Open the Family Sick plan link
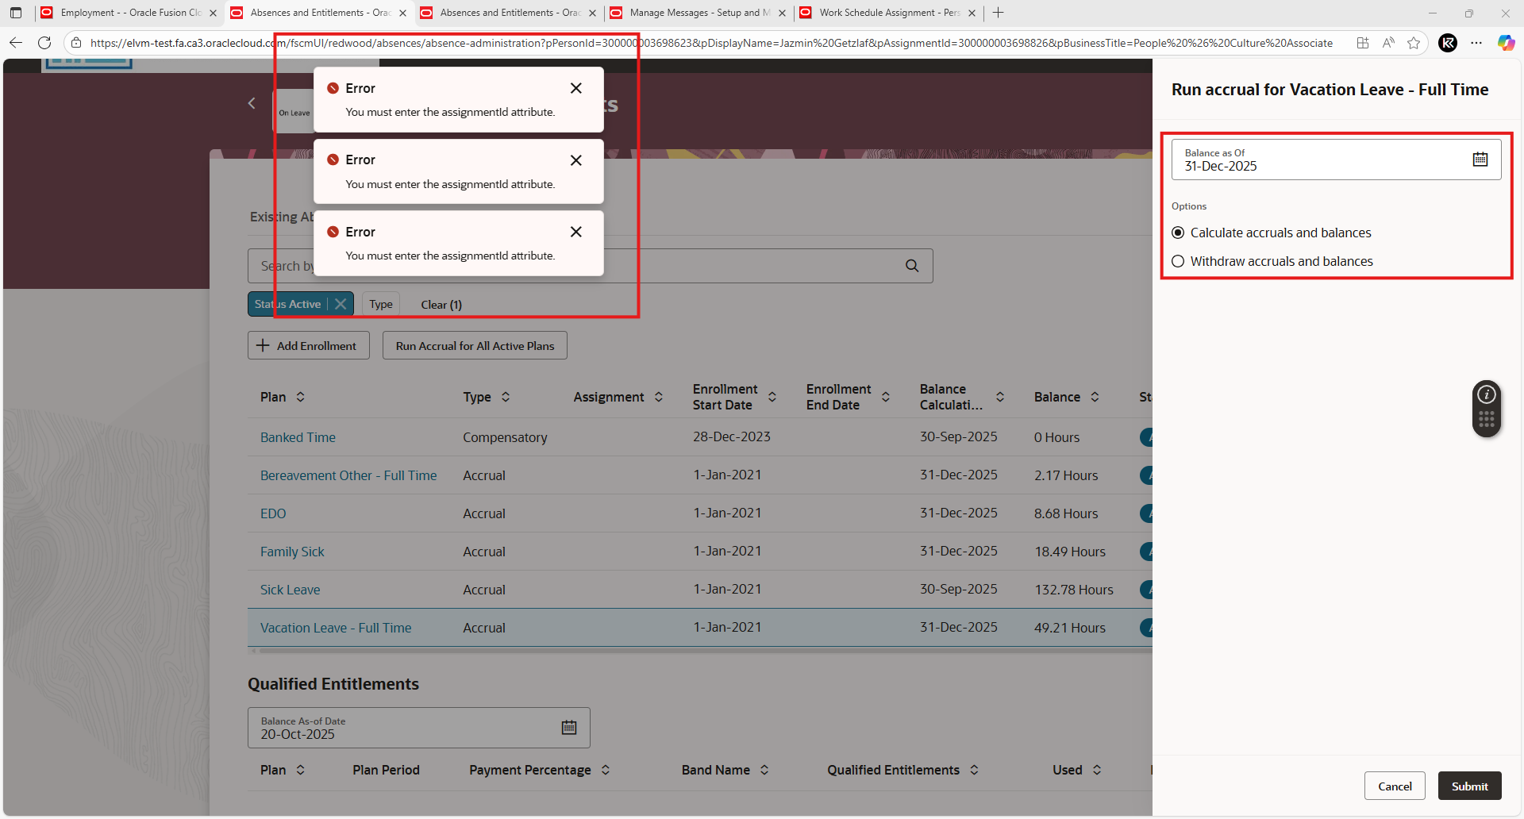This screenshot has height=819, width=1524. click(292, 552)
